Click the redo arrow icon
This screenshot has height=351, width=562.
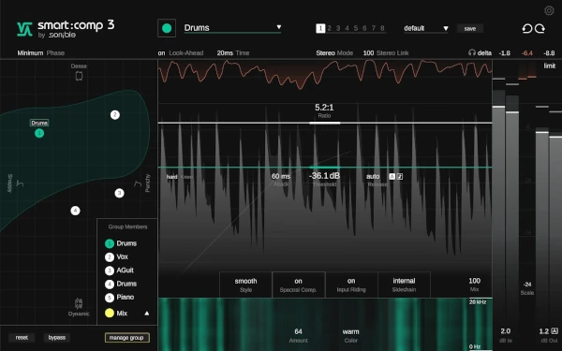(x=540, y=28)
